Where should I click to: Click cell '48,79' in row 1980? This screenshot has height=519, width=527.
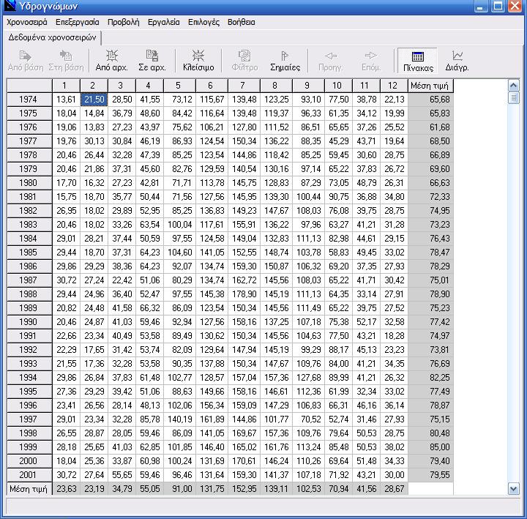[x=367, y=183]
